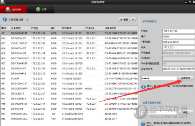The width and height of the screenshot is (195, 126).
Task: Select row 008 with IP 172.6.22.188
Action: (x=69, y=68)
